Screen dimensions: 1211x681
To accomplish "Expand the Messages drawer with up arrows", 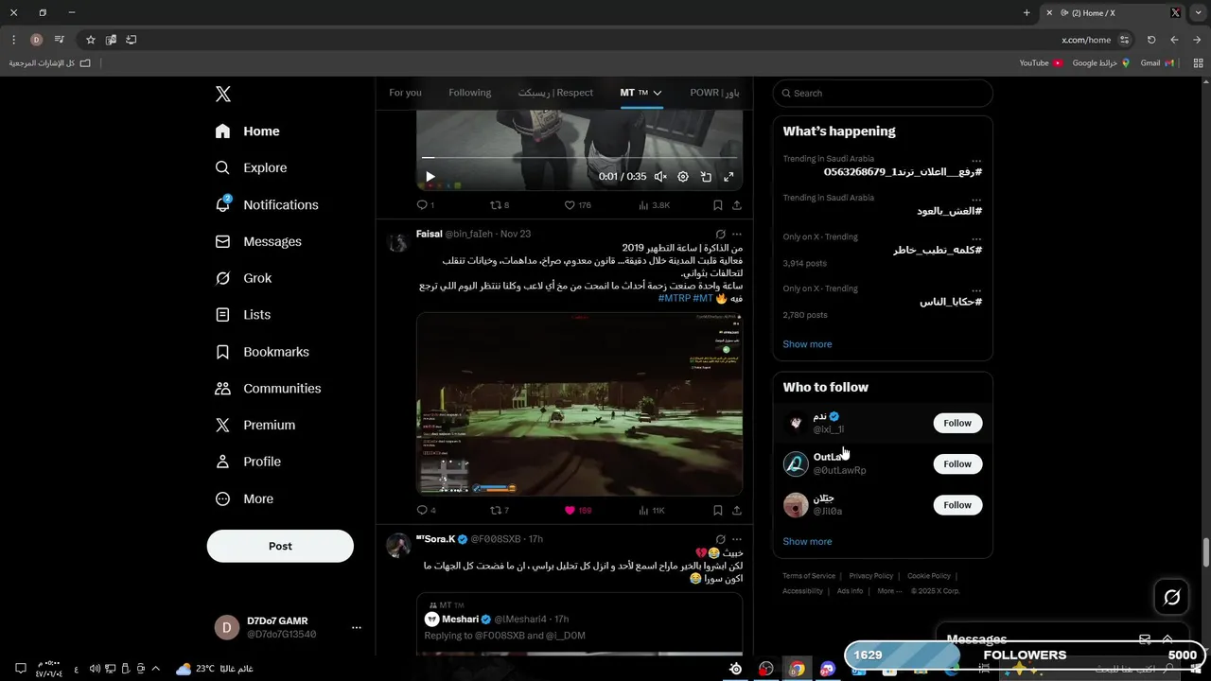I will tap(1167, 639).
